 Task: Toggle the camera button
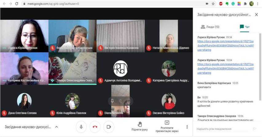point(109,127)
